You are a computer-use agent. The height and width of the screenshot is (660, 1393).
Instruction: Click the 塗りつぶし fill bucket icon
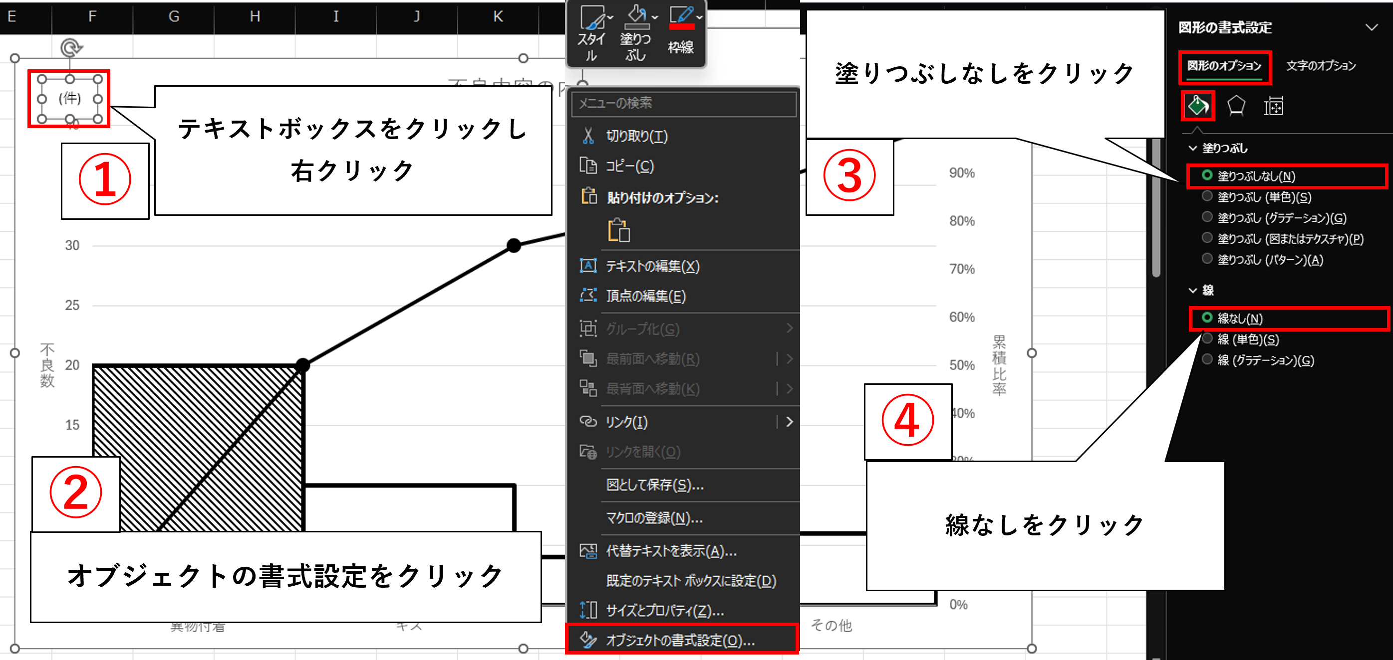(637, 17)
